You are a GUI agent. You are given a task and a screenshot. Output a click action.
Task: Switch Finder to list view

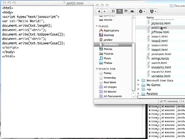[119, 11]
